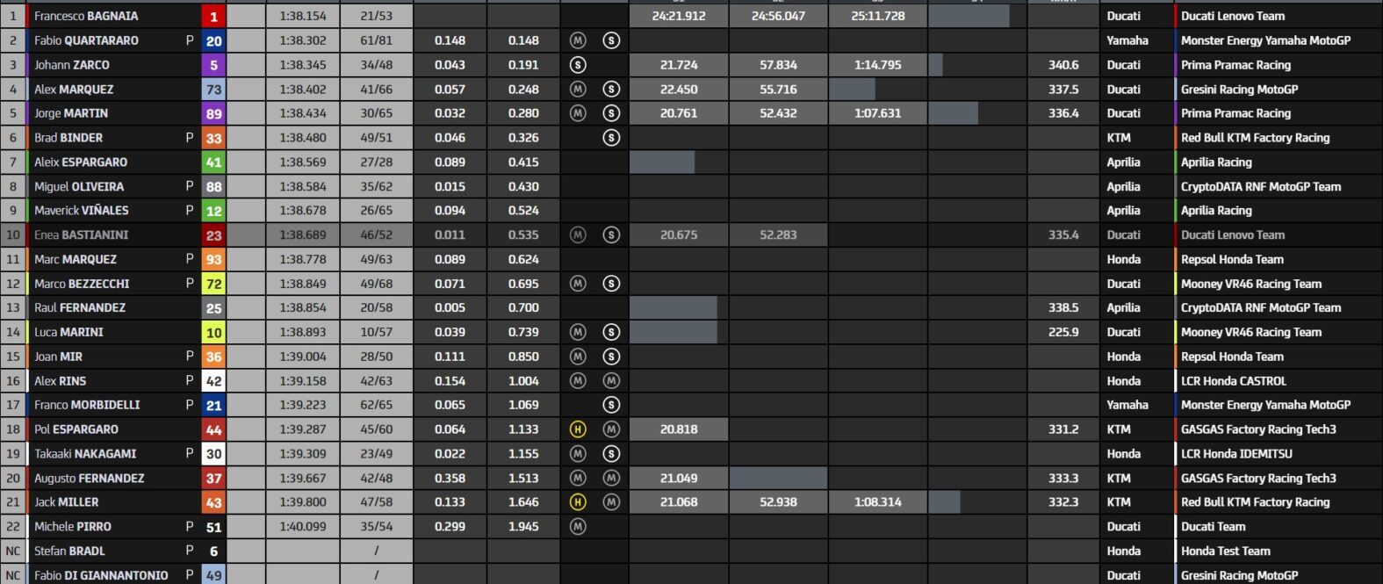This screenshot has height=584, width=1383.
Task: Select team name Gresini Racing MotoGP for Alex Marquez
Action: pyautogui.click(x=1240, y=89)
